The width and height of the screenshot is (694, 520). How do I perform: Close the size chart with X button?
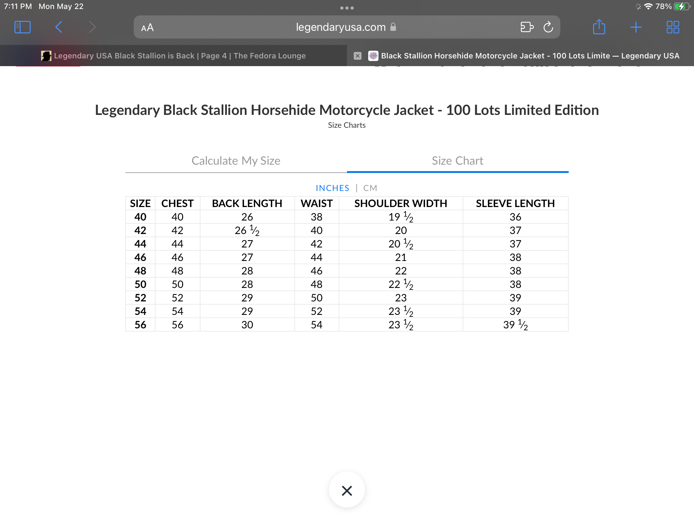347,490
